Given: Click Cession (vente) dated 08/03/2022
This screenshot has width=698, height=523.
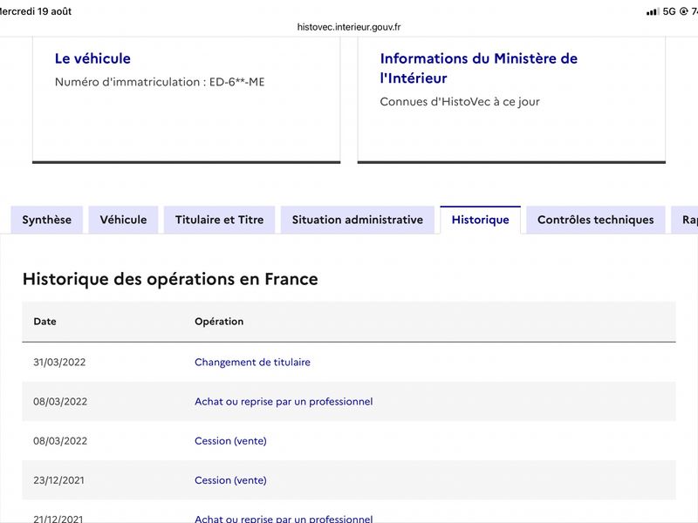Looking at the screenshot, I should (x=230, y=441).
